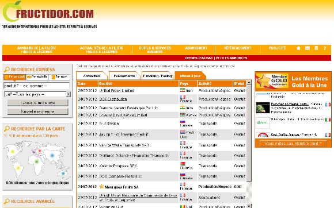Click the home icon in the orange navigation bar
This screenshot has width=334, height=208.
(298, 48)
